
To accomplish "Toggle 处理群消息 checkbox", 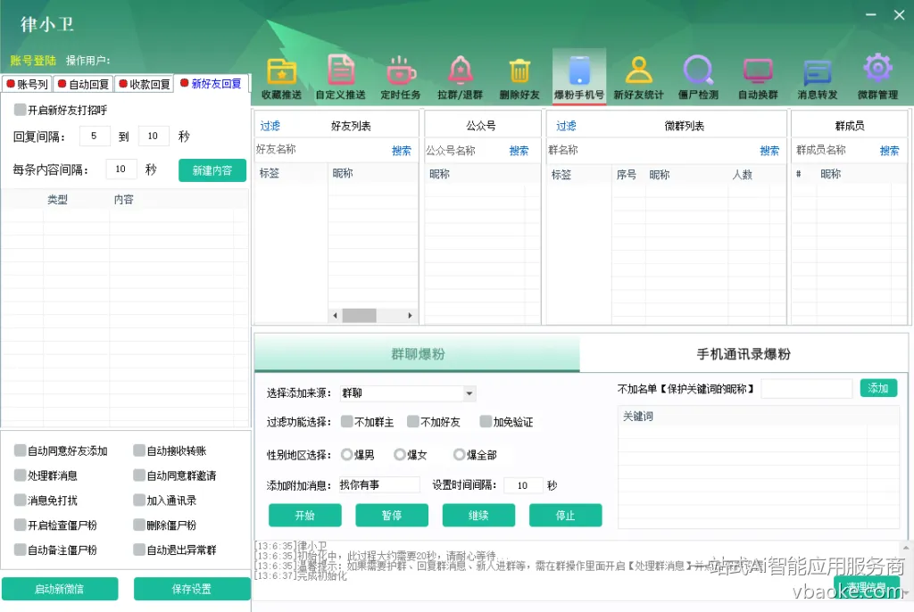I will (21, 475).
